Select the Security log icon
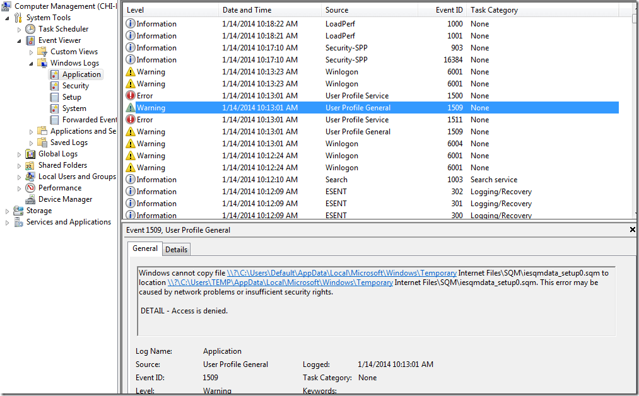The image size is (639, 396). click(x=55, y=86)
